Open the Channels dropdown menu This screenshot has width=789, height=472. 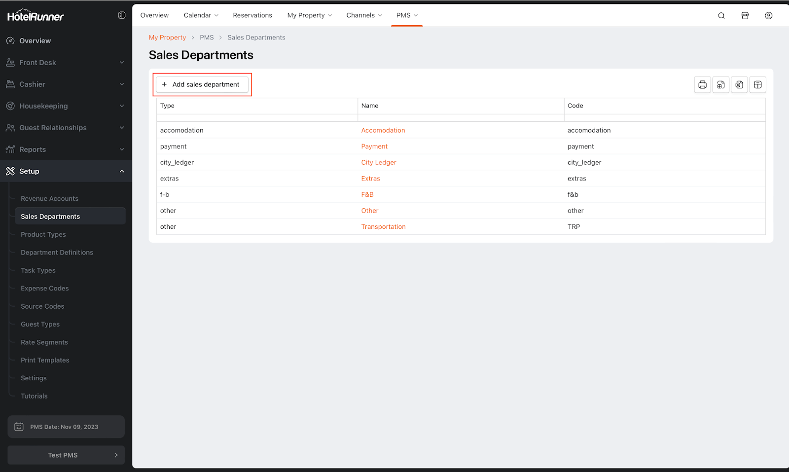[x=364, y=15]
